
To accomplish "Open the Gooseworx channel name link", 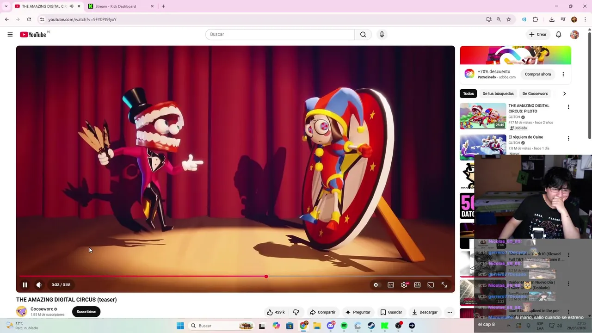I will pyautogui.click(x=42, y=309).
